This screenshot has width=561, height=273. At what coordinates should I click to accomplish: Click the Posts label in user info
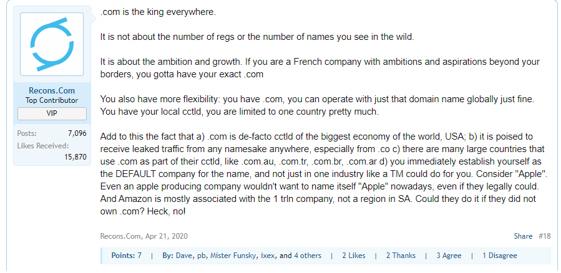[x=27, y=133]
